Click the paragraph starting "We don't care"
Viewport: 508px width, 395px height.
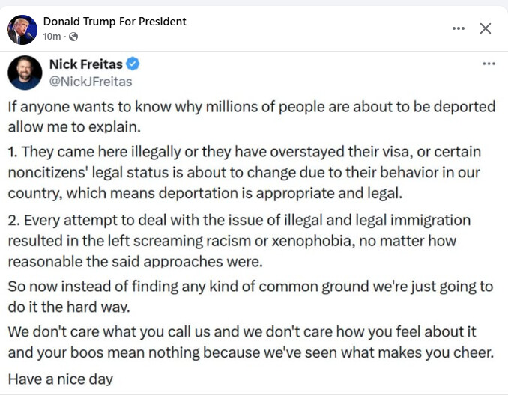pos(250,342)
